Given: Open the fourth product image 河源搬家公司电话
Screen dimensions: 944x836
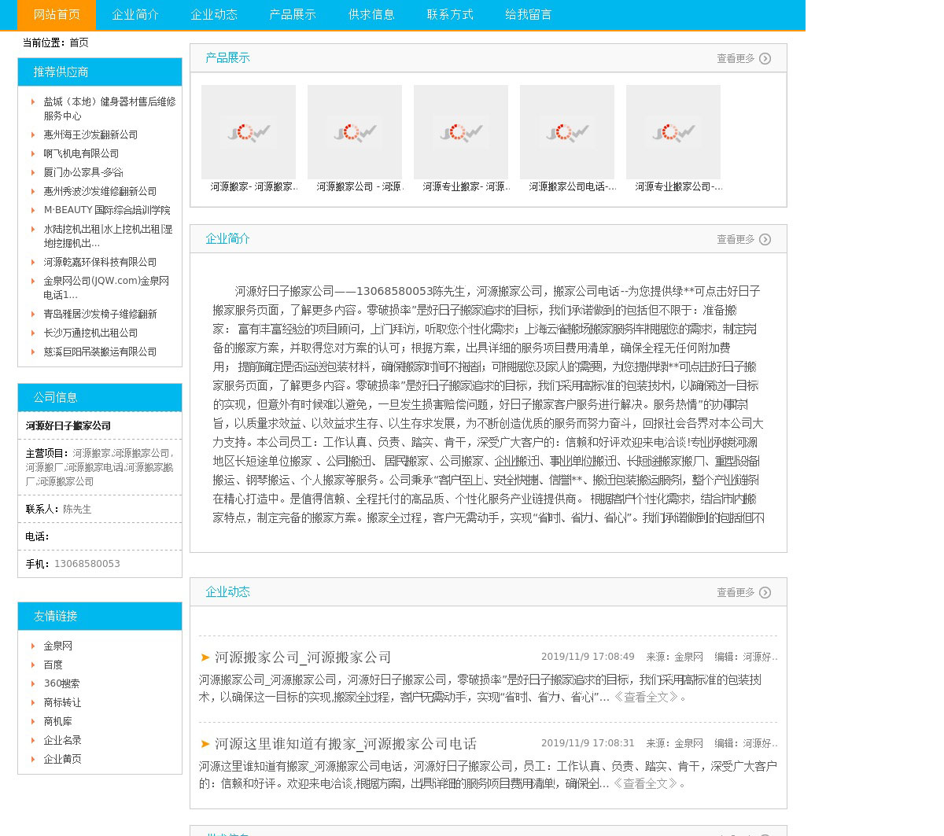Looking at the screenshot, I should click(567, 132).
